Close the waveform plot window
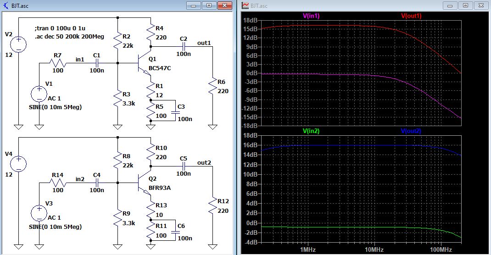 coord(481,6)
